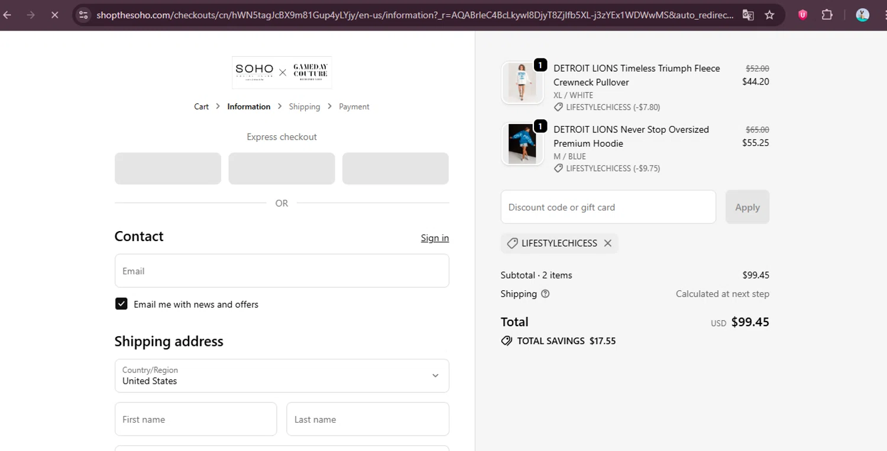Click the M / BLUE variant text

point(569,157)
